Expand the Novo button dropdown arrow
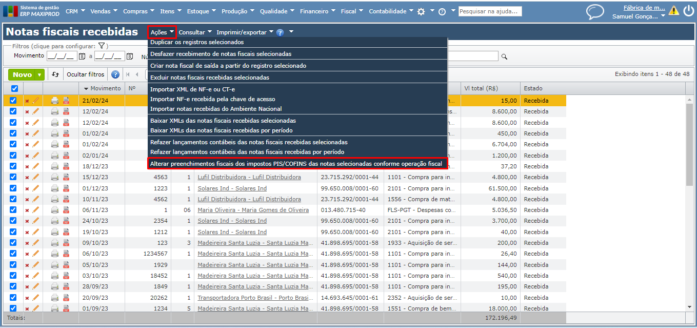Screen dimensions: 697x328 coord(39,75)
